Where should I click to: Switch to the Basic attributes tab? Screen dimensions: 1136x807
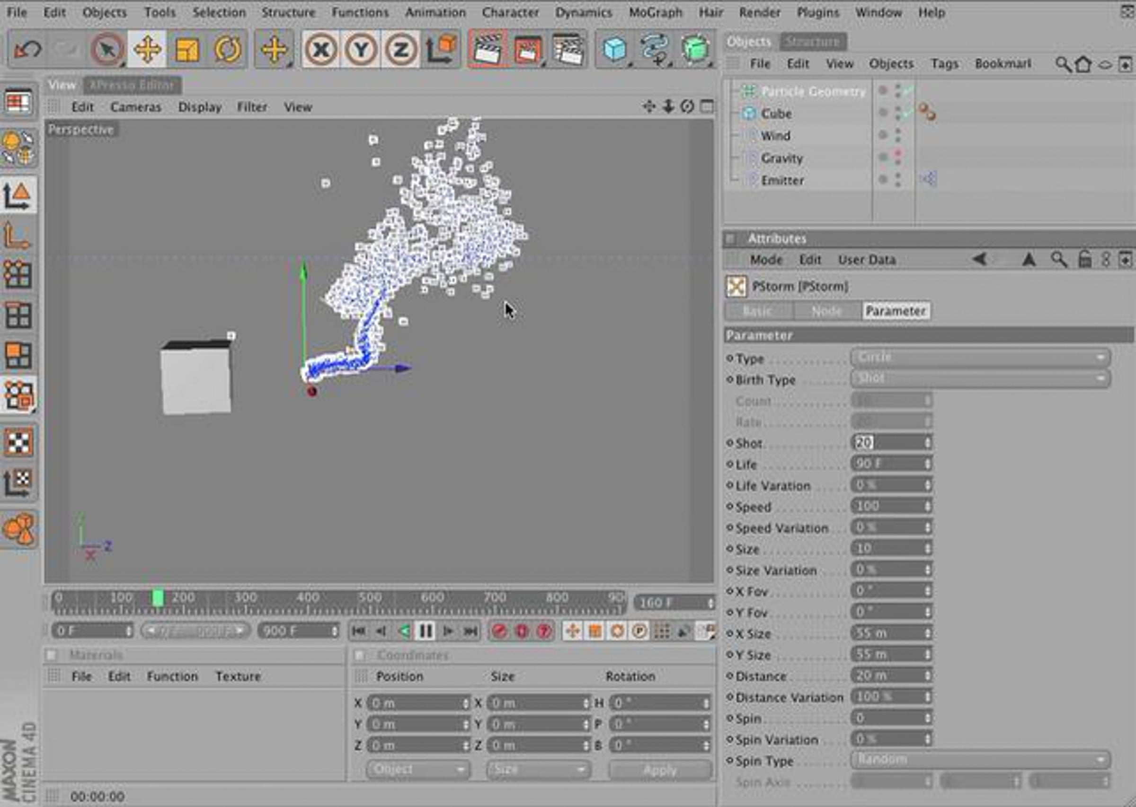[758, 311]
